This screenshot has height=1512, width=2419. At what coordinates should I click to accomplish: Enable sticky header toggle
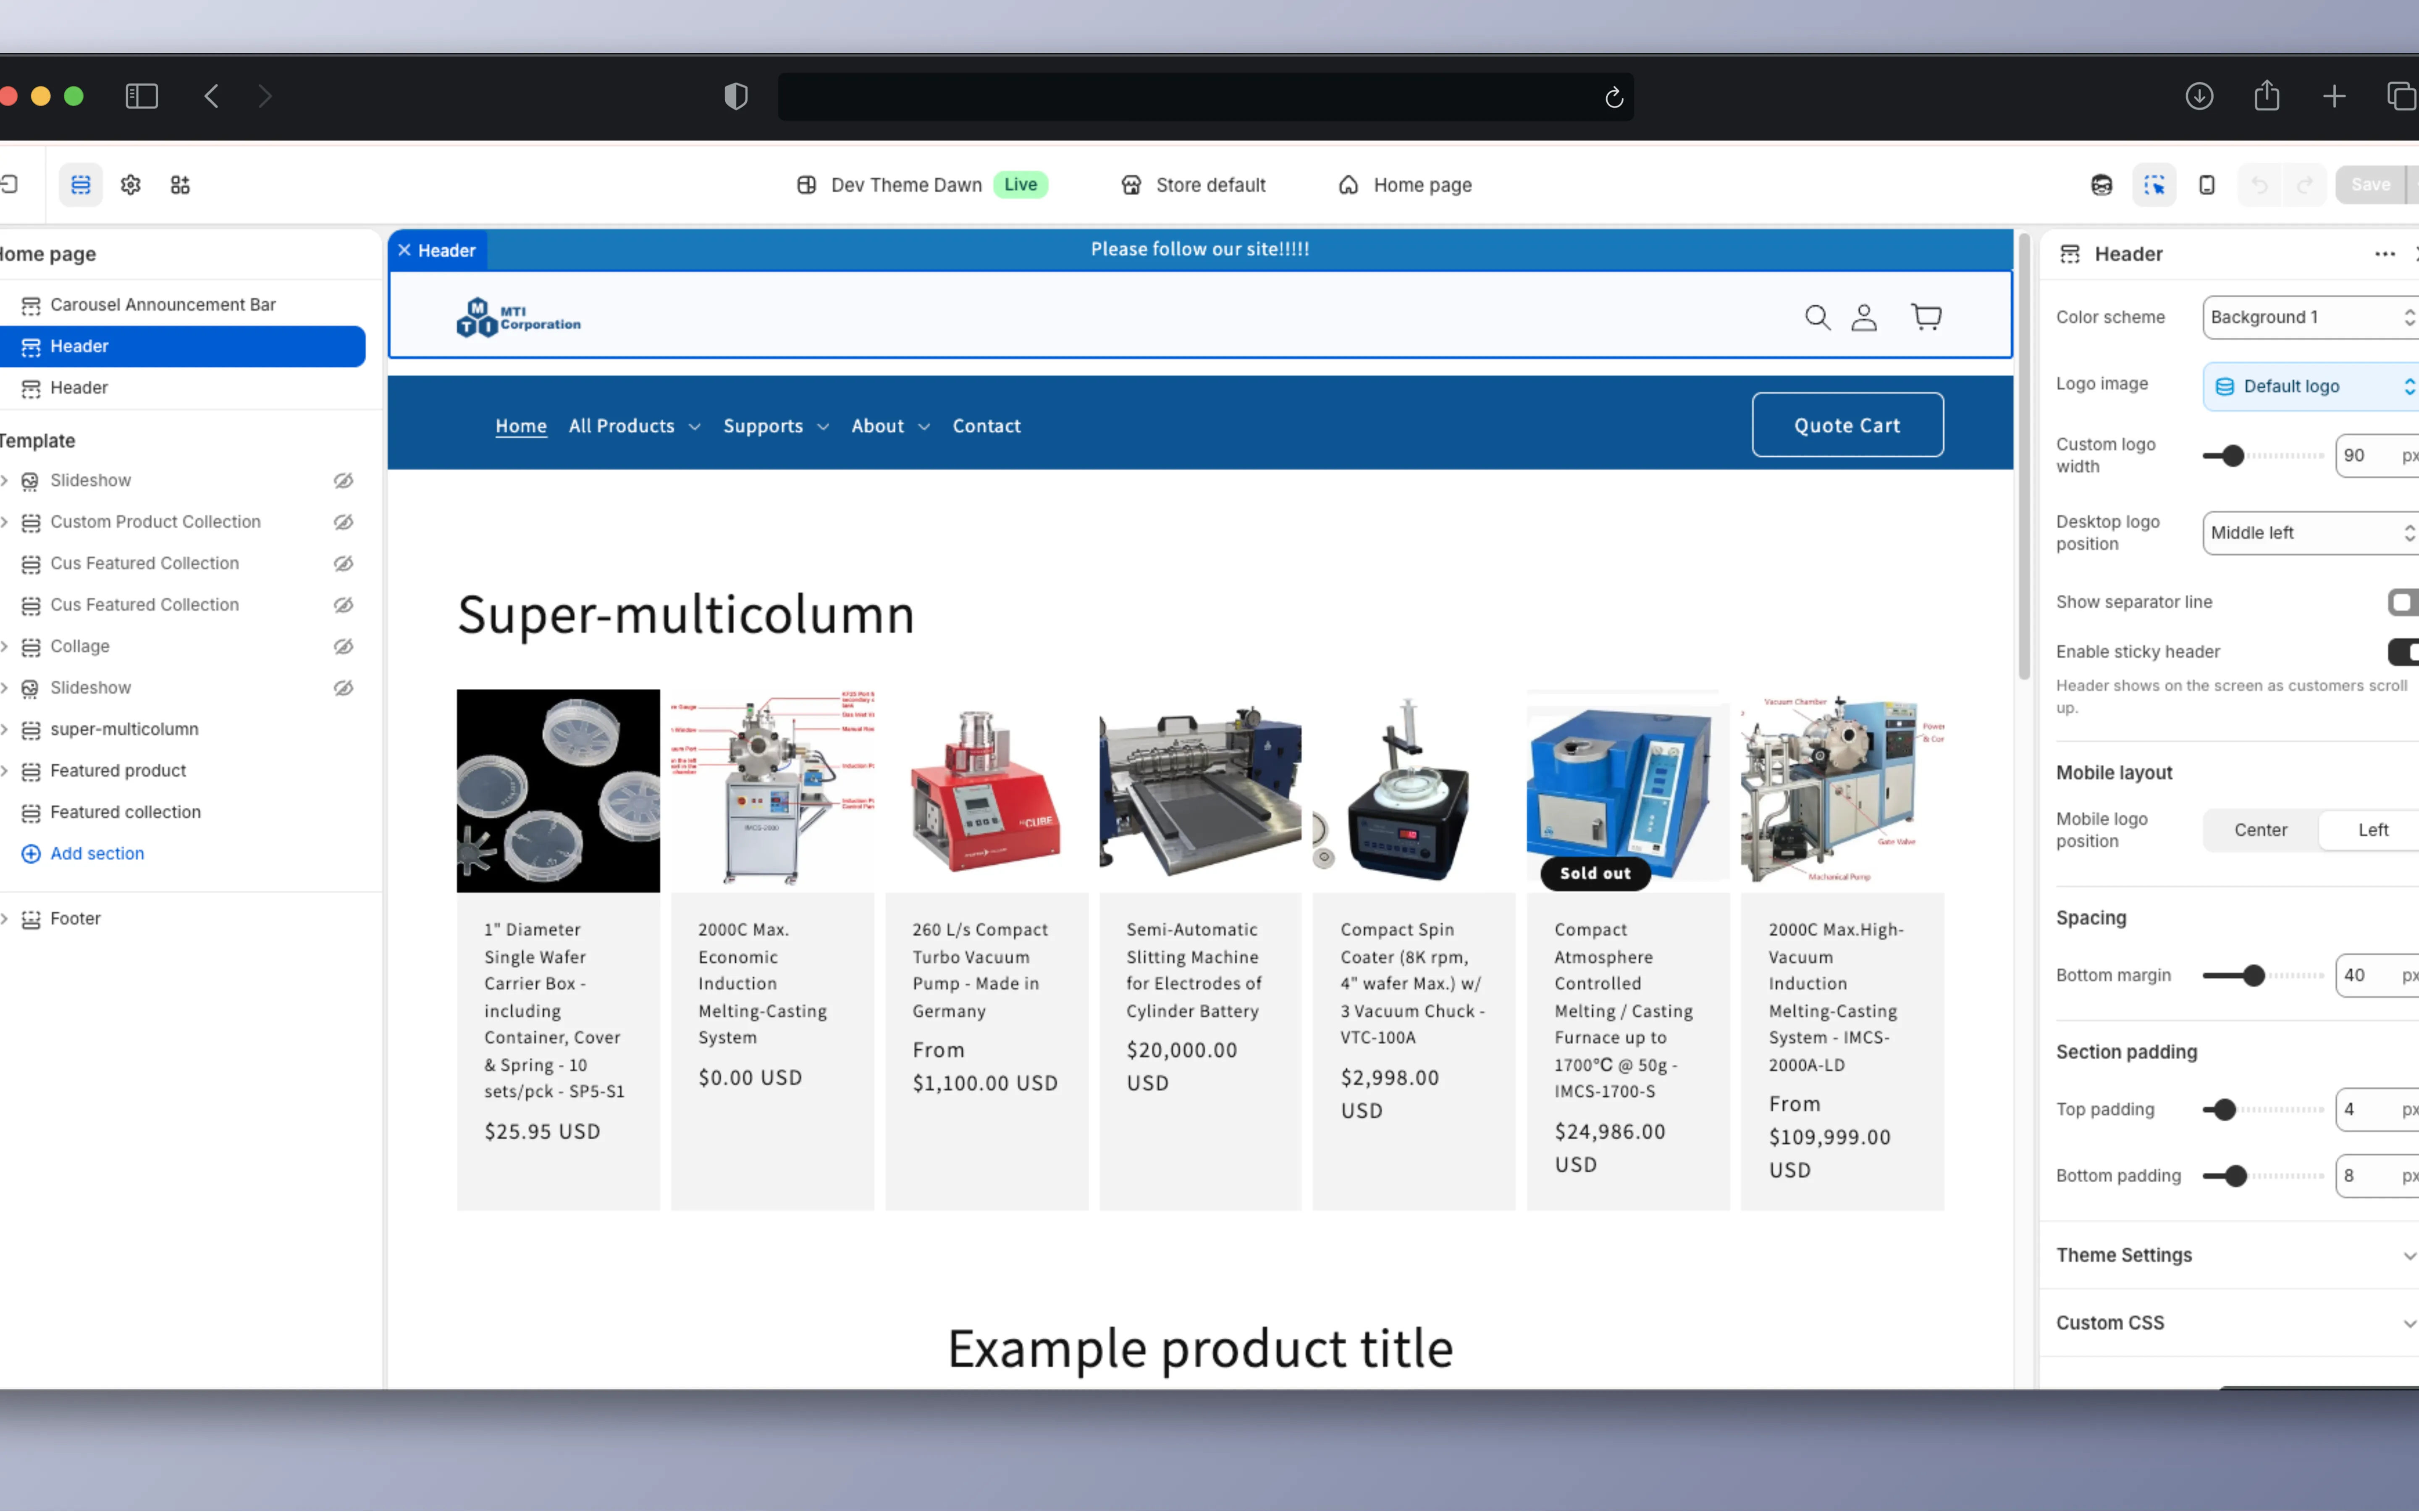click(x=2404, y=651)
